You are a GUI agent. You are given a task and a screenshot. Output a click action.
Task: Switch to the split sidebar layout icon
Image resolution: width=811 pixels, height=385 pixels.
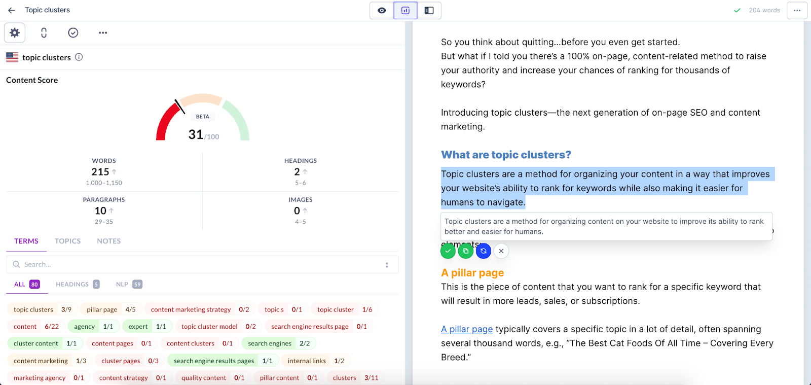click(x=429, y=10)
